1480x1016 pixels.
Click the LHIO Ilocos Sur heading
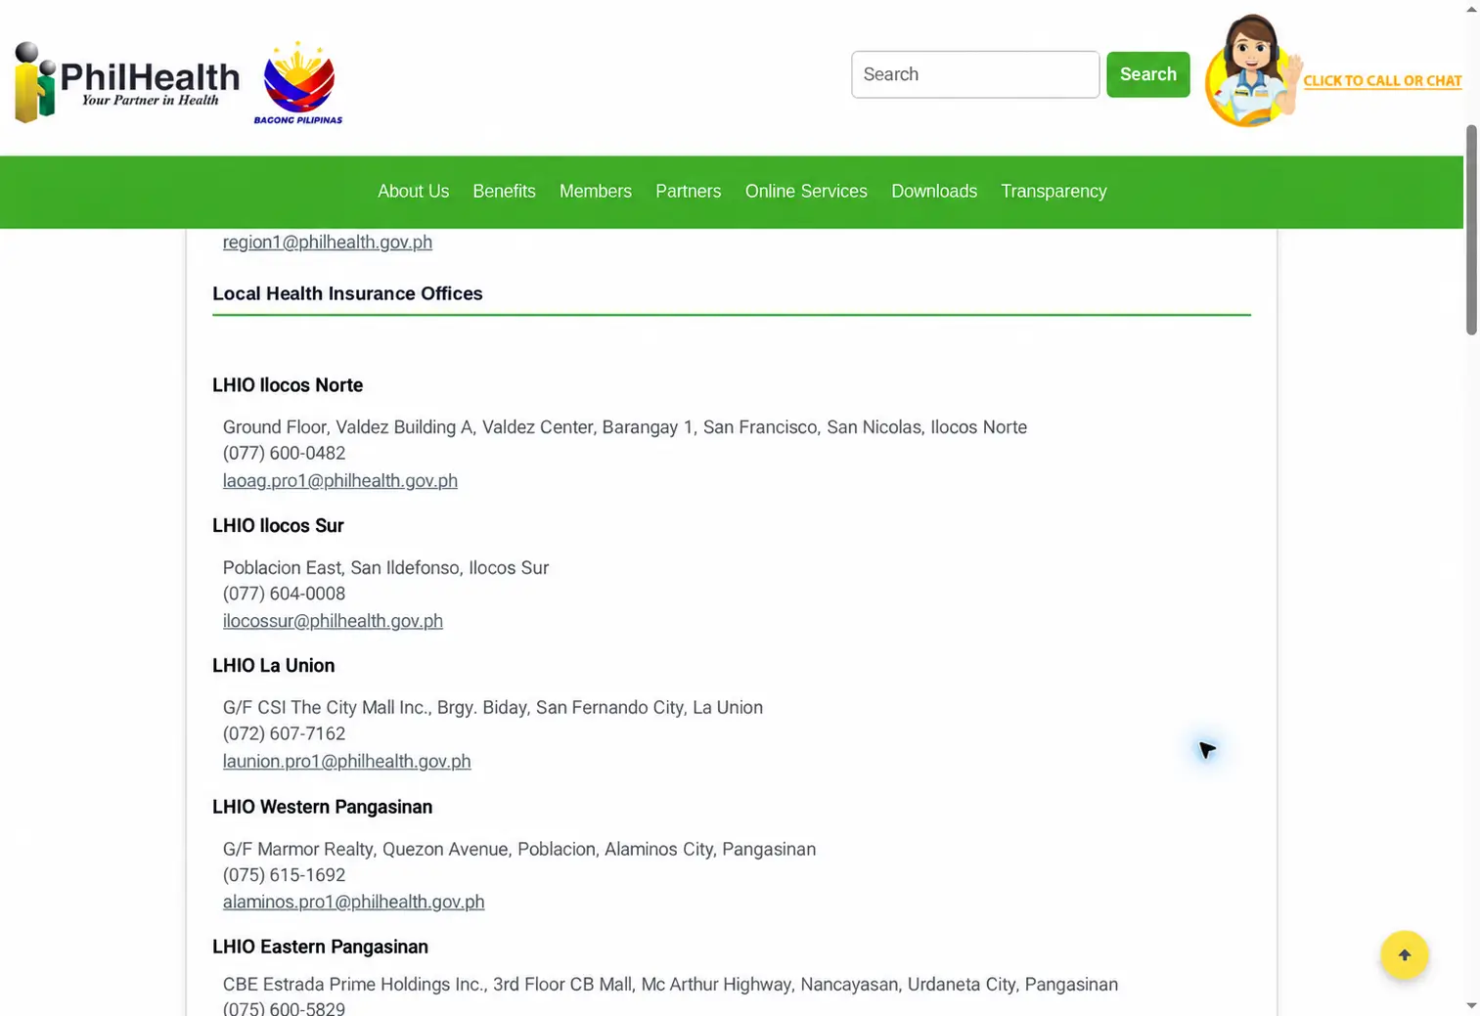click(278, 526)
